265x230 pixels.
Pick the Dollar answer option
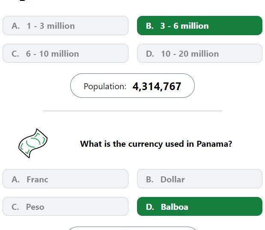[199, 179]
